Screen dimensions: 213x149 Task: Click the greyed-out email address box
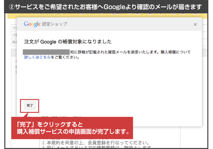click(x=46, y=52)
